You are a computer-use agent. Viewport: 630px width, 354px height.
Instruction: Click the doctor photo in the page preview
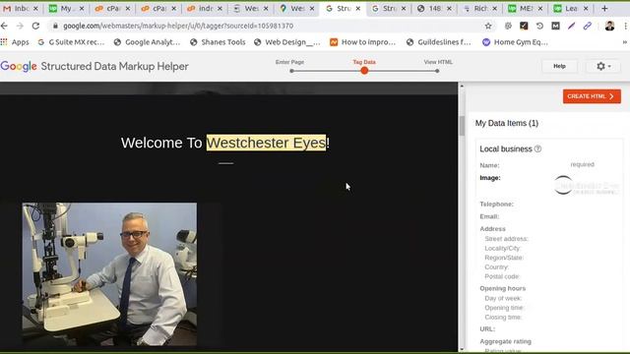(109, 273)
